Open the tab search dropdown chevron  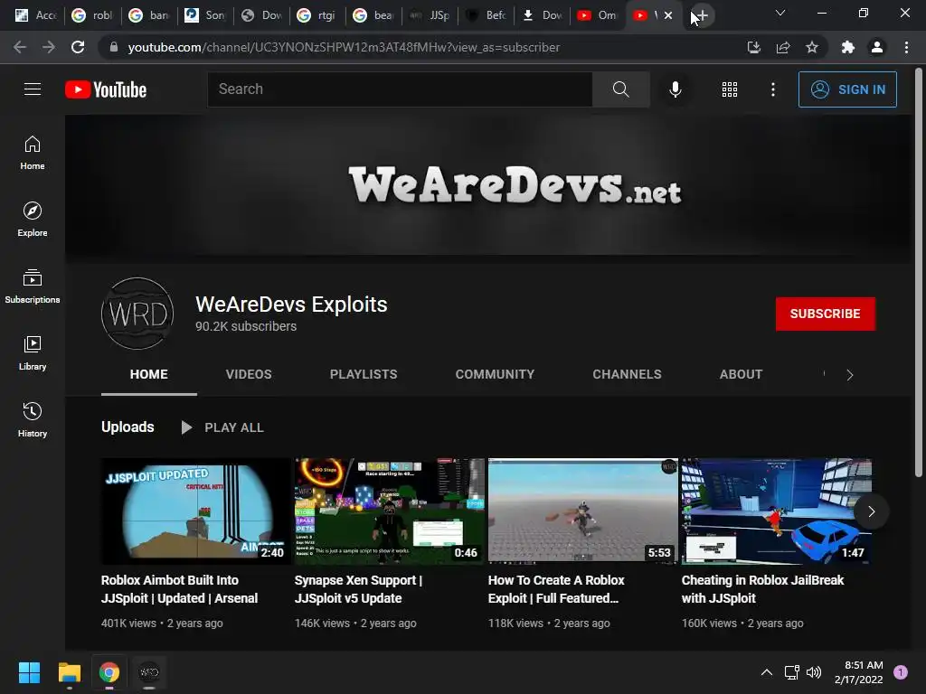(780, 13)
